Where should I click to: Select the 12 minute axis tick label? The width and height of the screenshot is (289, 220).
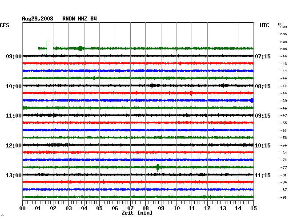(x=207, y=208)
